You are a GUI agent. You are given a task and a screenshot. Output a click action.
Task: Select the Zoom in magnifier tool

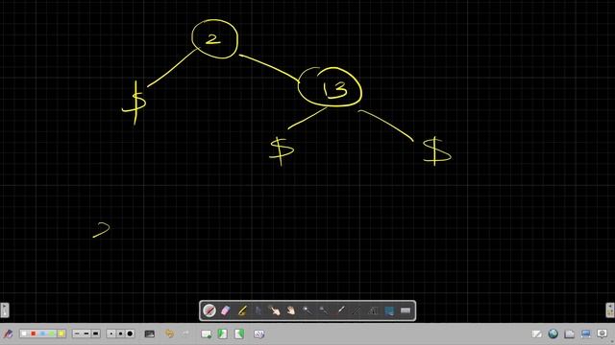(307, 310)
